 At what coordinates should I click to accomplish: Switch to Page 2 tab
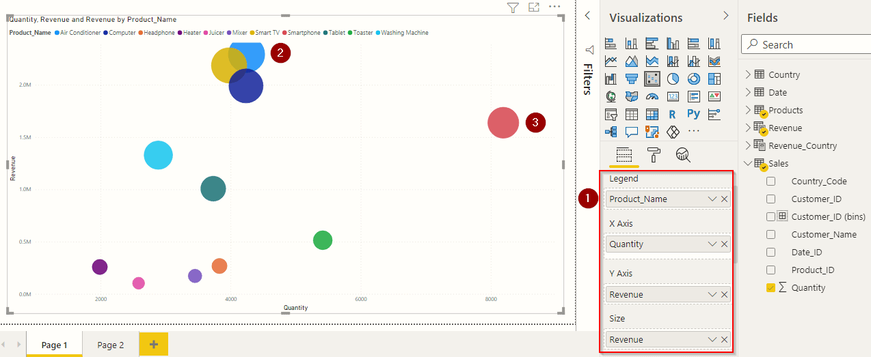(111, 345)
